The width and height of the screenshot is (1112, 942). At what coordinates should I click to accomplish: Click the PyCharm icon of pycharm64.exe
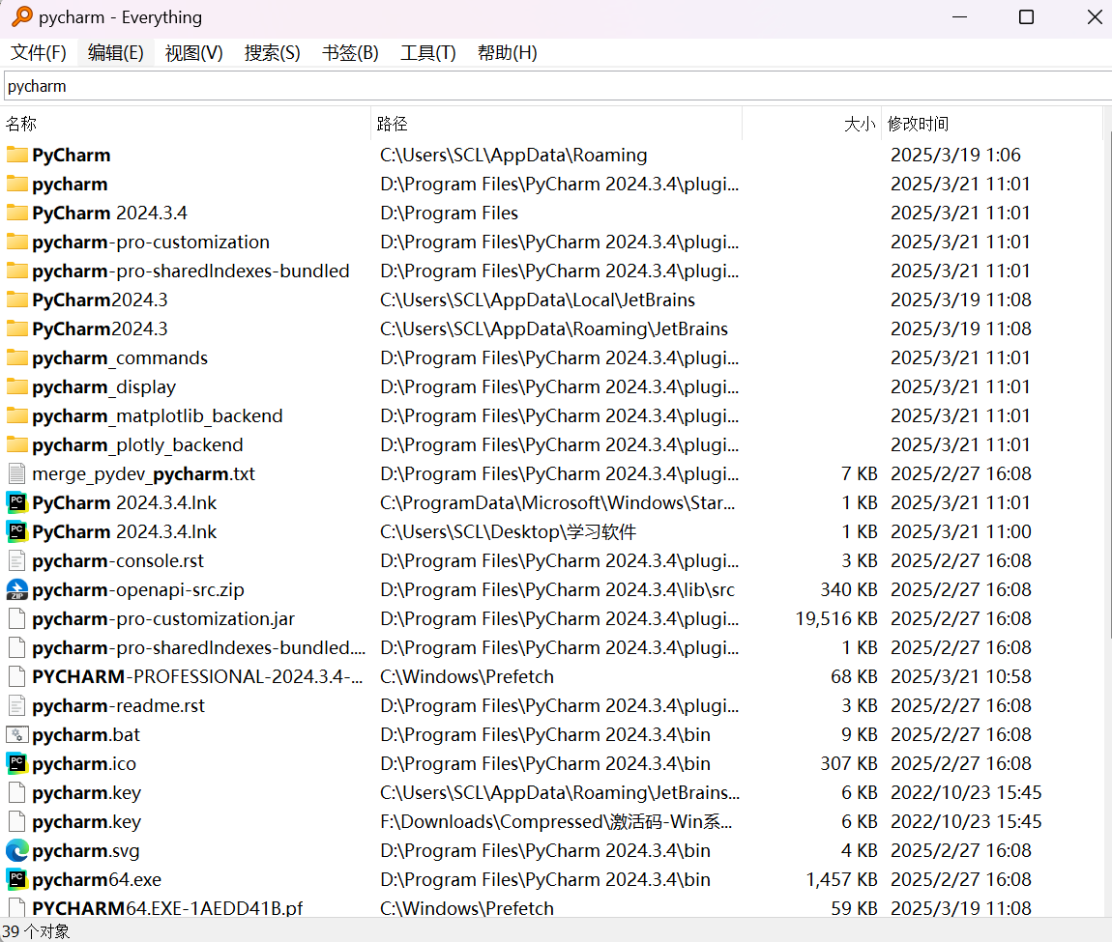point(16,879)
